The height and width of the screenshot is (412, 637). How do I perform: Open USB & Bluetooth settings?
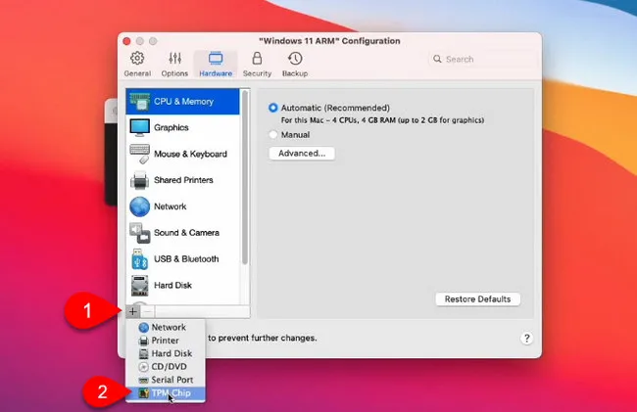[183, 259]
